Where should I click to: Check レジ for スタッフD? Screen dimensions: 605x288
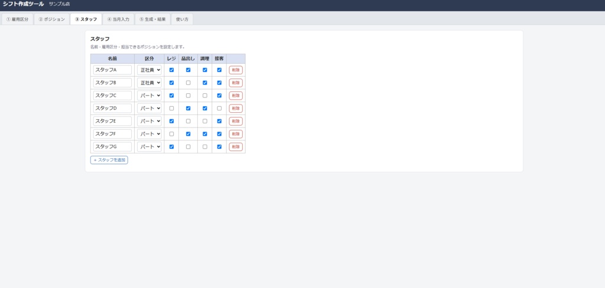point(172,109)
